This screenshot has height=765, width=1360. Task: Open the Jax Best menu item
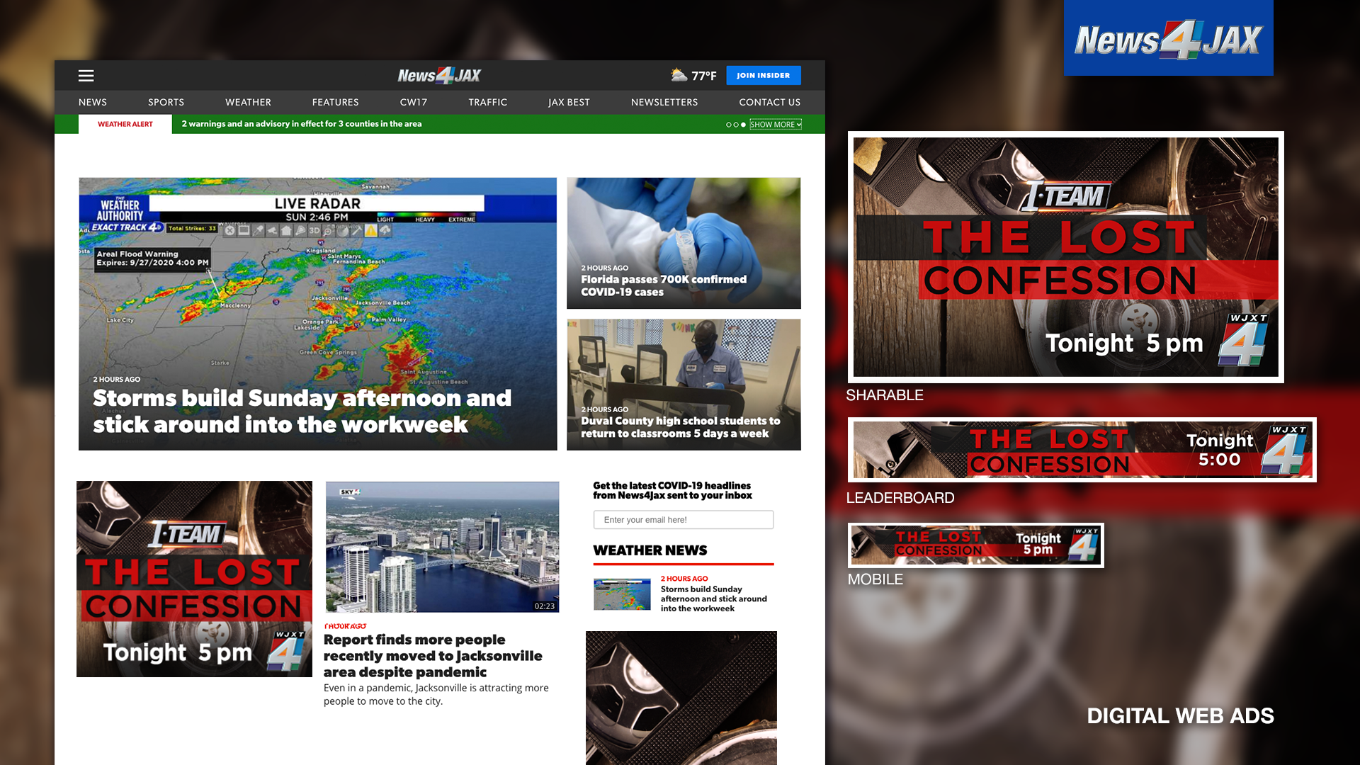pos(569,103)
